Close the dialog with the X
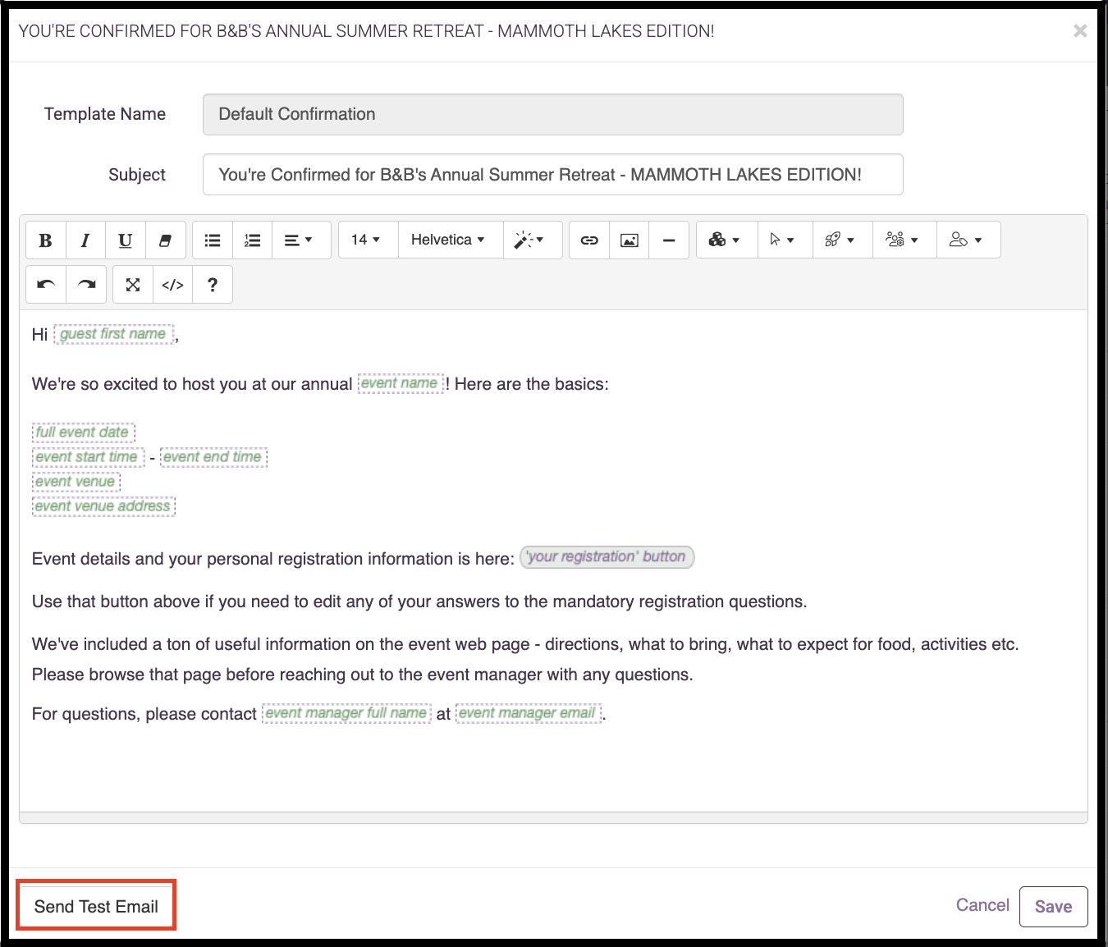 click(1080, 31)
